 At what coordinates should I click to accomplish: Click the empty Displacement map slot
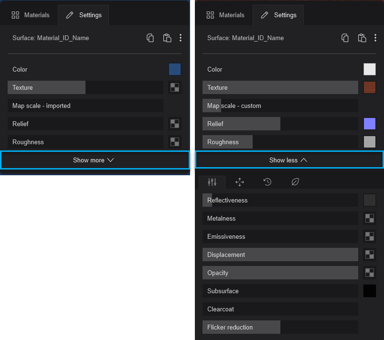[370, 255]
